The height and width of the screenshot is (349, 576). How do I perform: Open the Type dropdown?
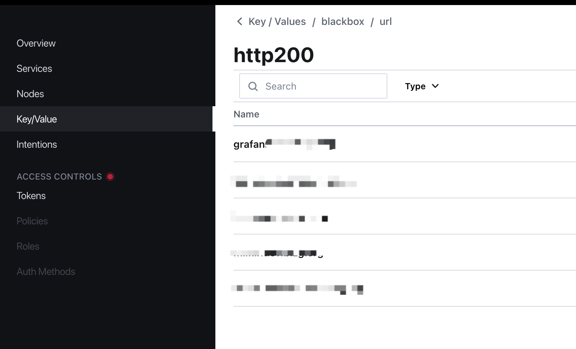[422, 86]
